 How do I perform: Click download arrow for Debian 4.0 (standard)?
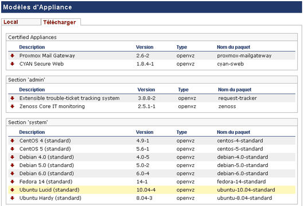[x=12, y=157]
